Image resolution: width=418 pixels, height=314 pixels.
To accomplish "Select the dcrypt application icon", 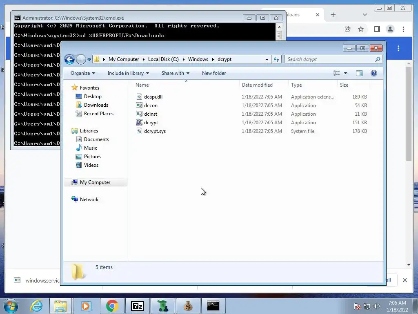I will (139, 123).
